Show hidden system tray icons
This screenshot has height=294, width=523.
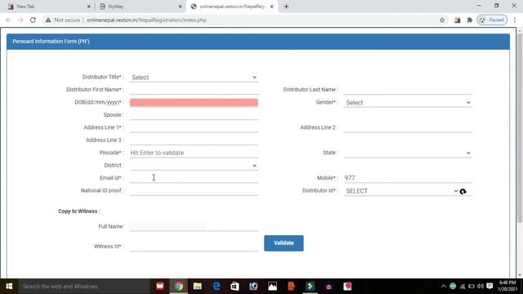pyautogui.click(x=443, y=287)
